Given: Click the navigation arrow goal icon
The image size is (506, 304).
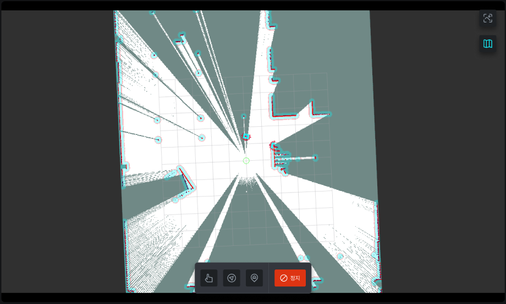Looking at the screenshot, I should [232, 278].
